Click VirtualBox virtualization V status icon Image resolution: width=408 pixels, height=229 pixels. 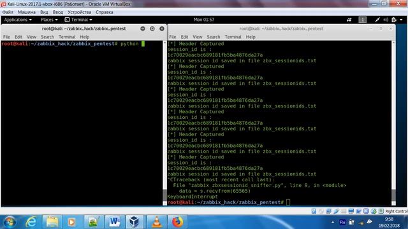(x=366, y=211)
